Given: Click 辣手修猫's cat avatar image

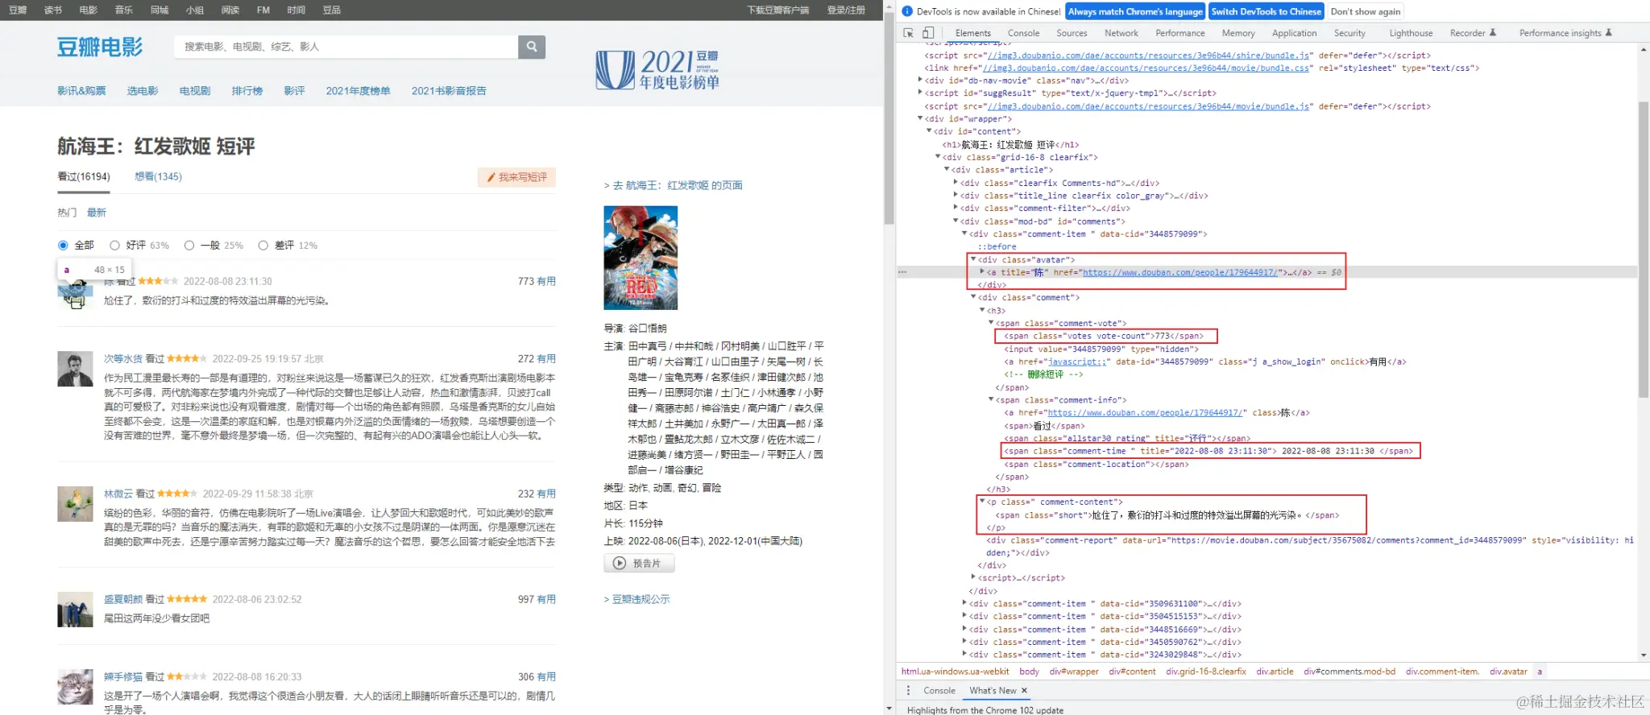Looking at the screenshot, I should [75, 687].
